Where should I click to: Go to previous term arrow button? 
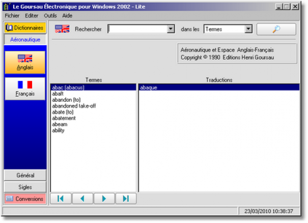(82, 199)
